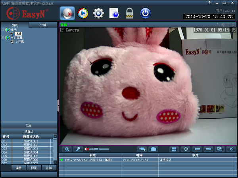Image resolution: width=238 pixels, height=178 pixels.
Task: Open the live camera view icon
Action: pyautogui.click(x=67, y=13)
